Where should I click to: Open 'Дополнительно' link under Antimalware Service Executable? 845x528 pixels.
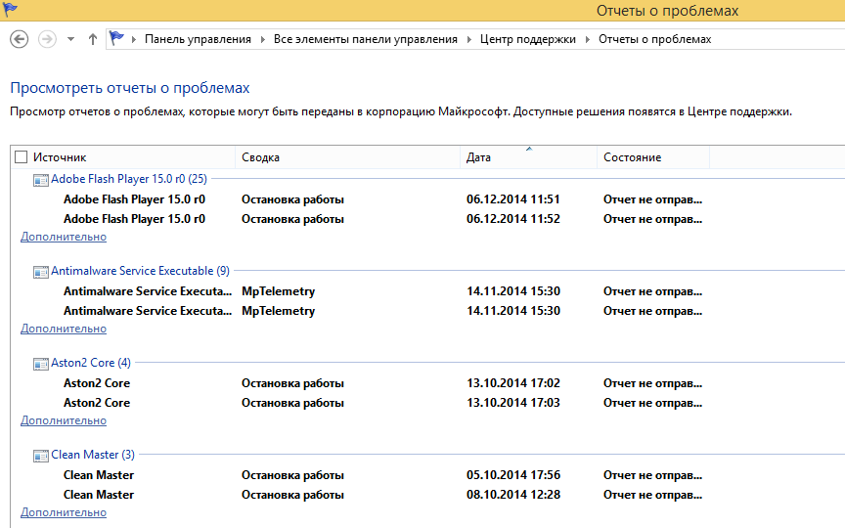(x=64, y=329)
